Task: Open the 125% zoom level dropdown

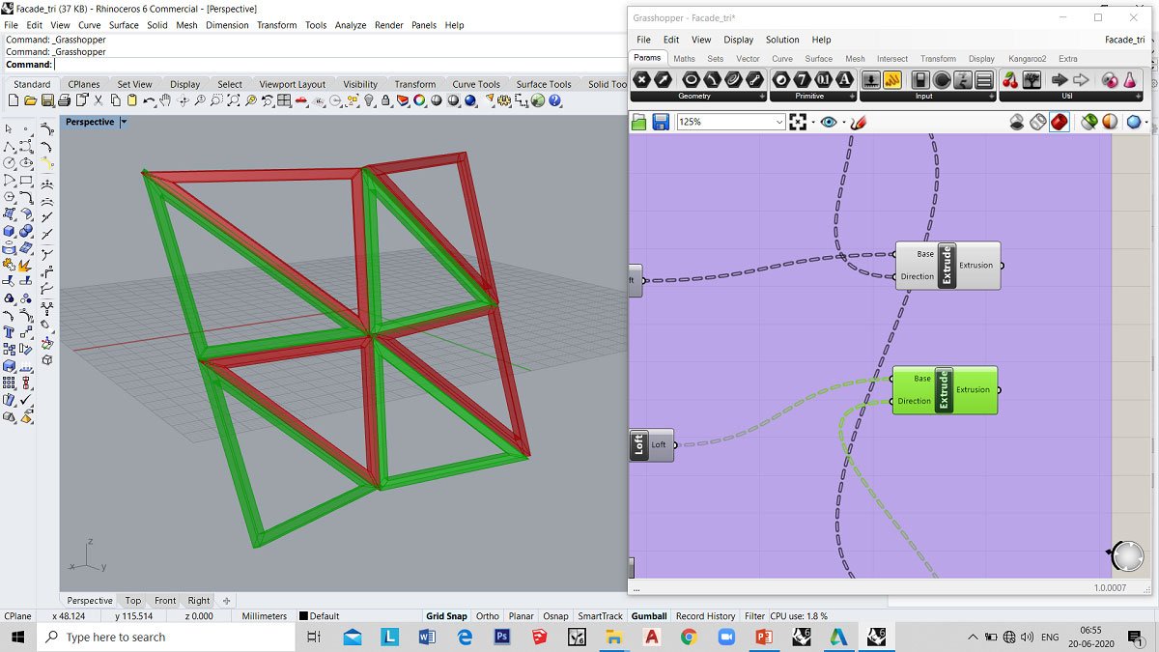Action: pos(779,122)
